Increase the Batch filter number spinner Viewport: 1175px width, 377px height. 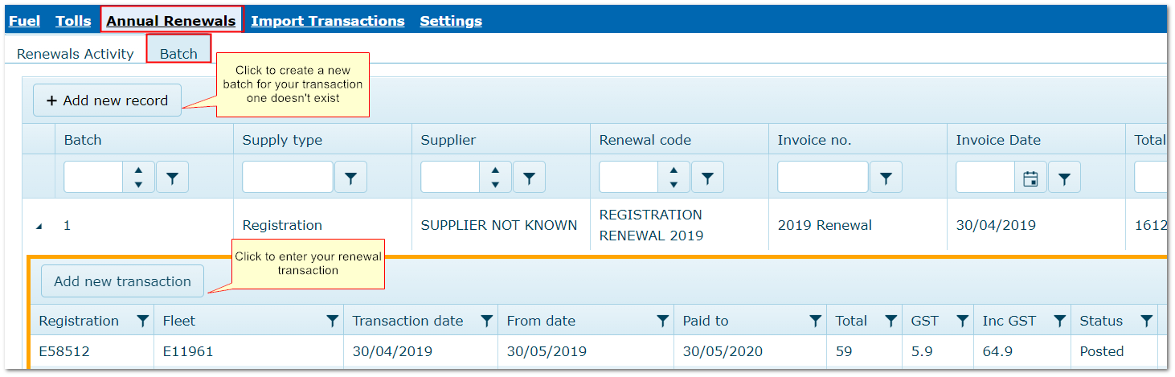[138, 170]
